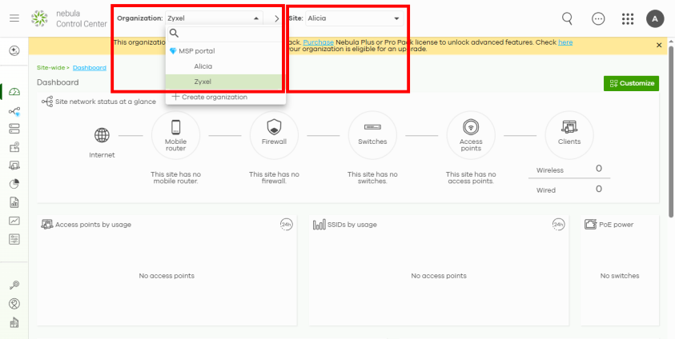Click the Mobile router circle
Viewport: 675px width, 339px height.
click(175, 135)
